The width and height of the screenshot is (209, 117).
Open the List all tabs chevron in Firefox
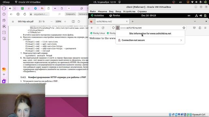coord(195,21)
